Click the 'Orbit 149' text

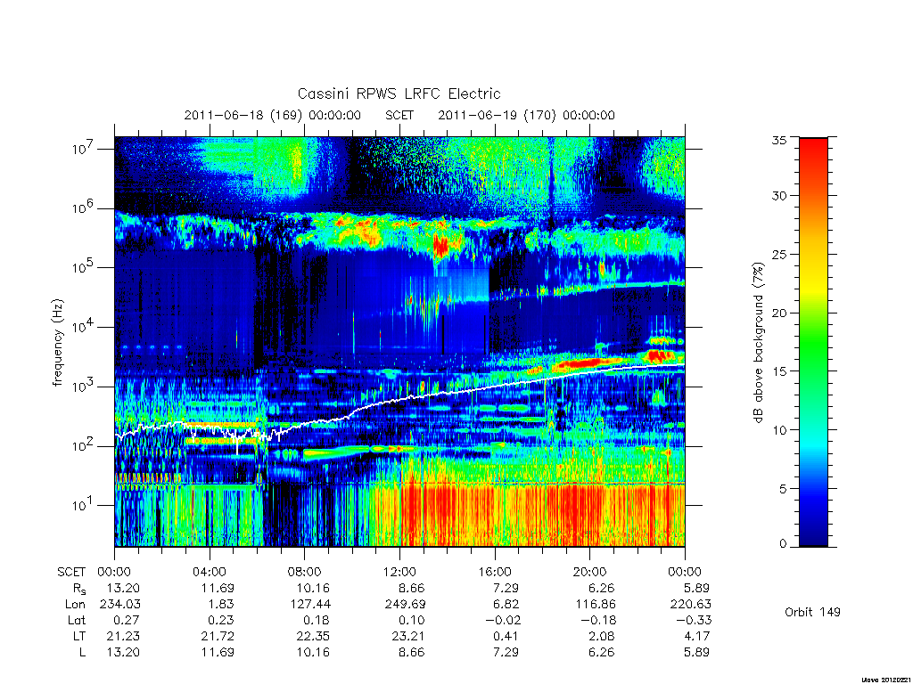(x=812, y=612)
